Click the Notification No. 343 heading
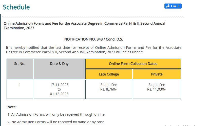208x126 pixels. (x=93, y=39)
